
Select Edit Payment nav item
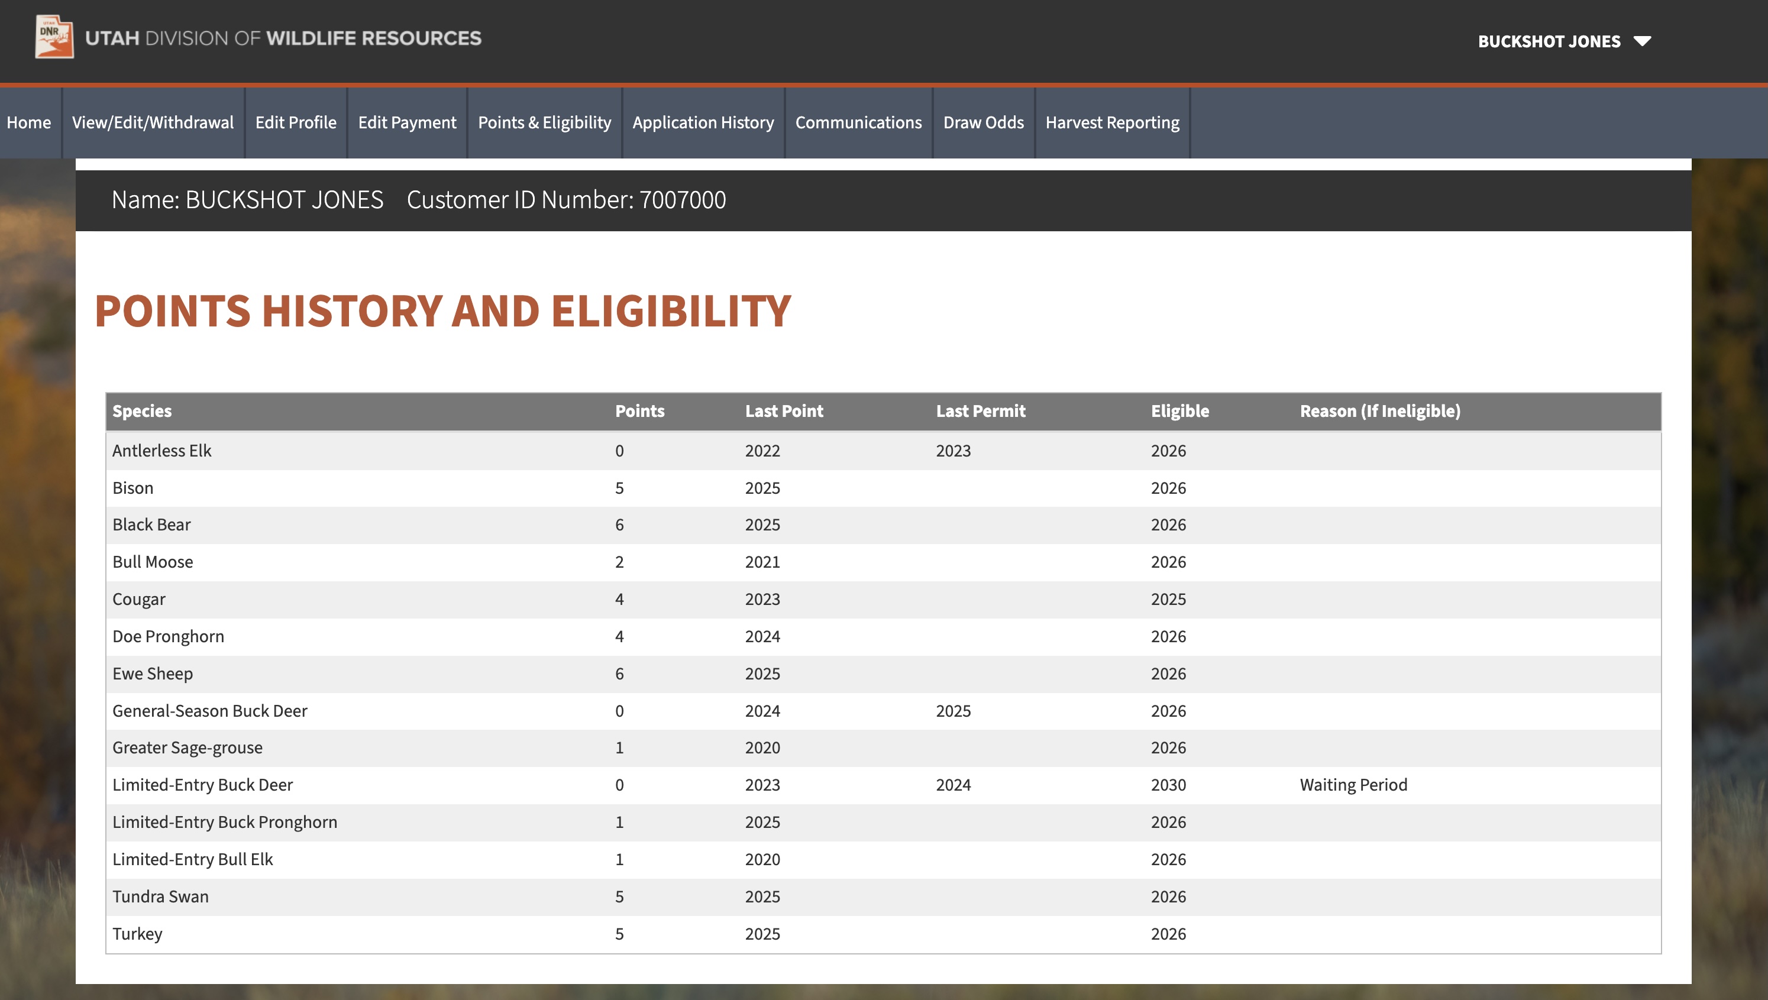coord(406,122)
